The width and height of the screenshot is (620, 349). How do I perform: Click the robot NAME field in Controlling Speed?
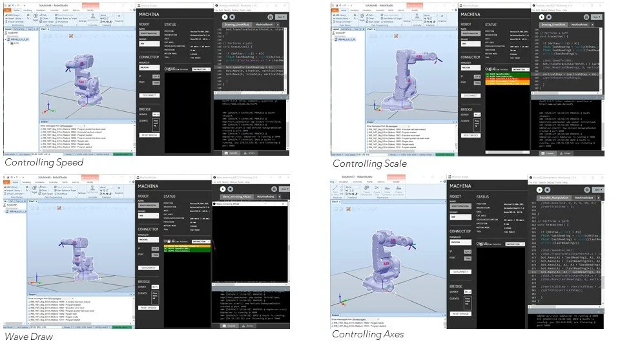149,34
